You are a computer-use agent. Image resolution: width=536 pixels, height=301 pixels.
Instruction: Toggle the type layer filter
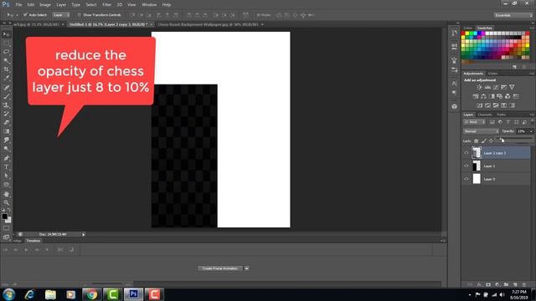pyautogui.click(x=508, y=122)
